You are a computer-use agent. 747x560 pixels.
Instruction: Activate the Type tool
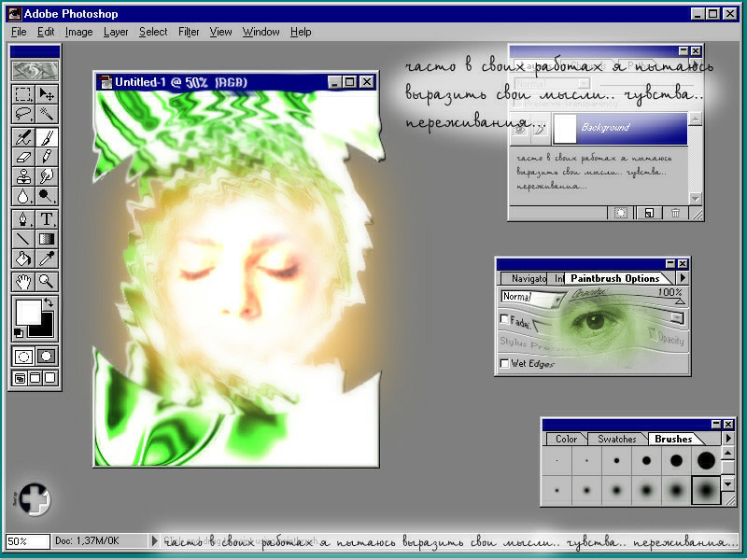46,219
